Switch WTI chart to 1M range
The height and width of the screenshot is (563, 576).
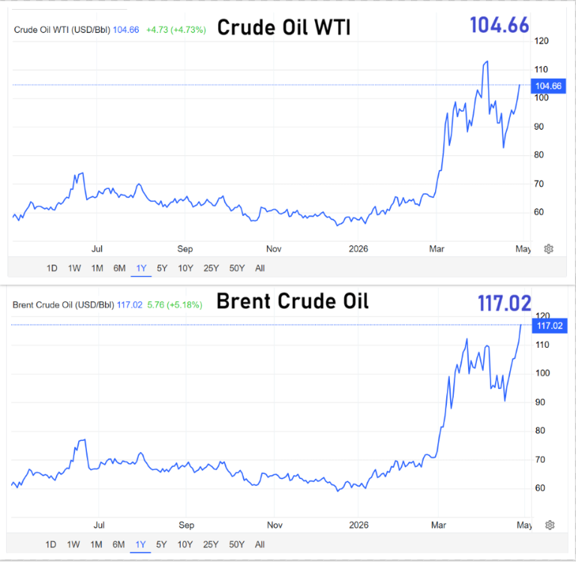(x=97, y=268)
